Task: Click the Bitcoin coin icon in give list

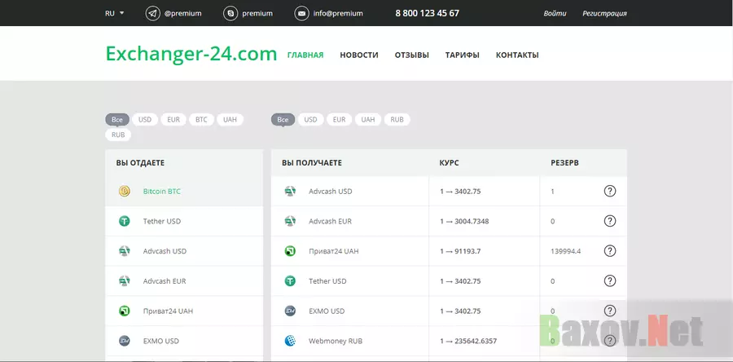Action: (125, 192)
